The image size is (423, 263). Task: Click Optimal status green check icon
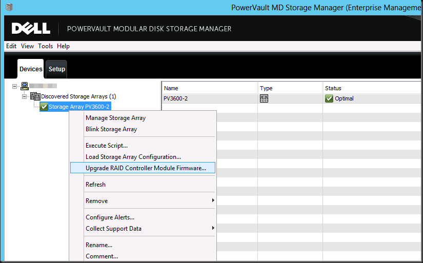pyautogui.click(x=329, y=98)
